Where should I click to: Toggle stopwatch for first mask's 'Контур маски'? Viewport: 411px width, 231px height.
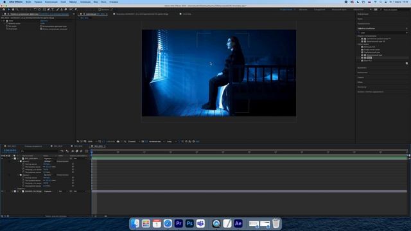click(23, 164)
